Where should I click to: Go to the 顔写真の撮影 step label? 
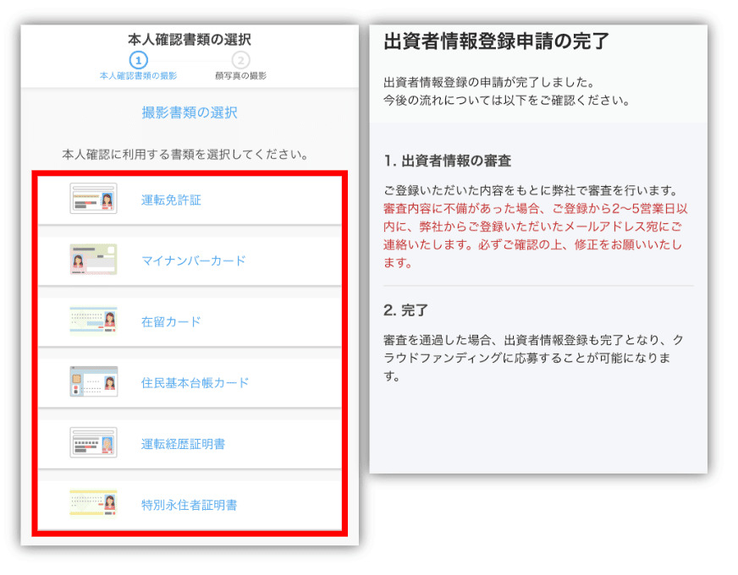[x=241, y=76]
